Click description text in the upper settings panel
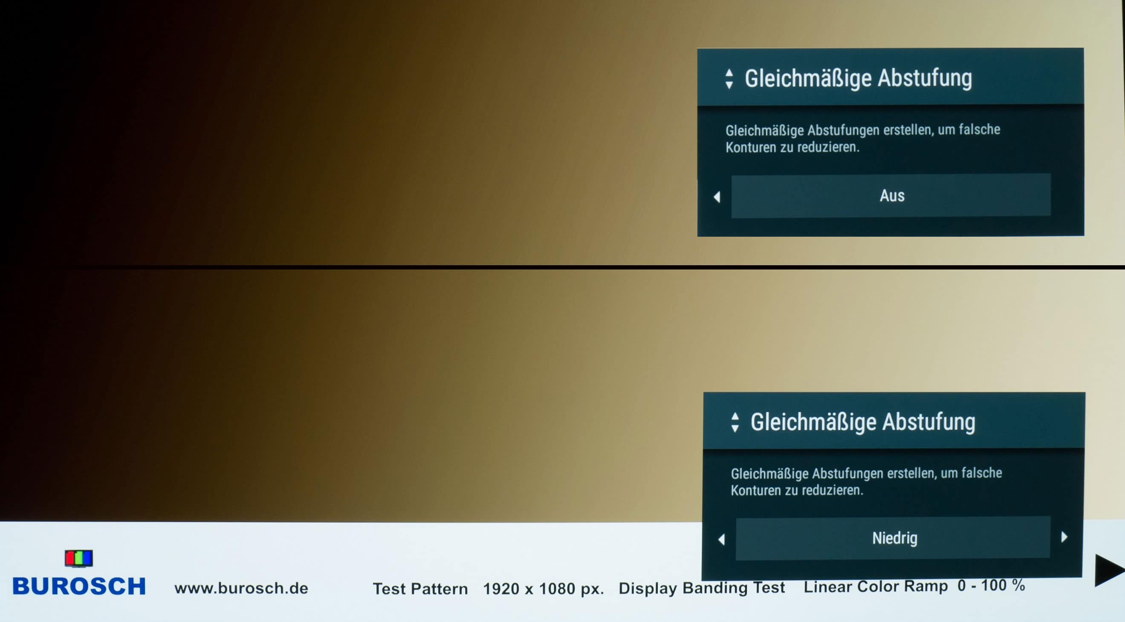This screenshot has height=622, width=1125. [862, 138]
